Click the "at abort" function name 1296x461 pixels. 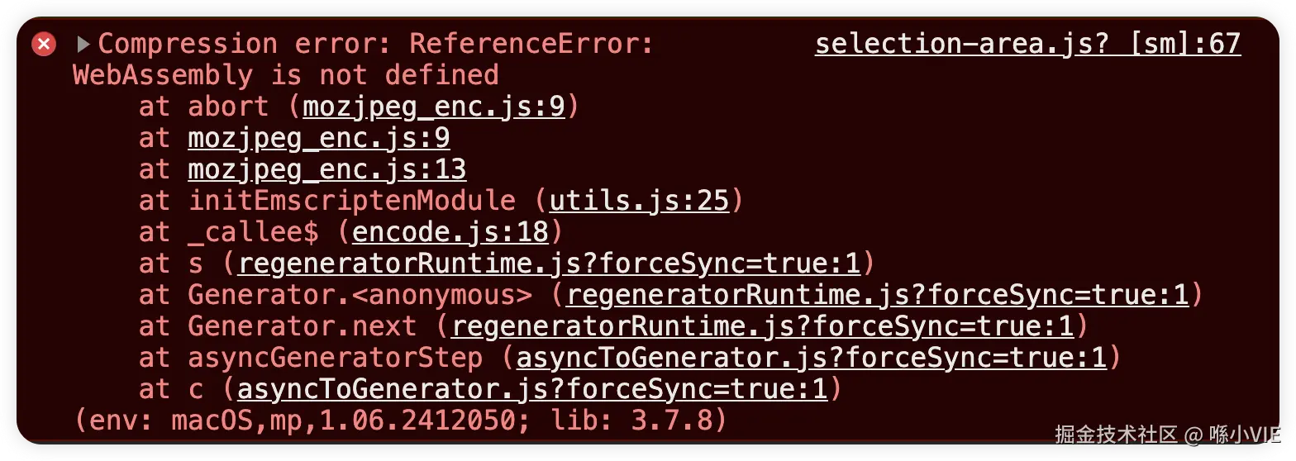point(228,107)
